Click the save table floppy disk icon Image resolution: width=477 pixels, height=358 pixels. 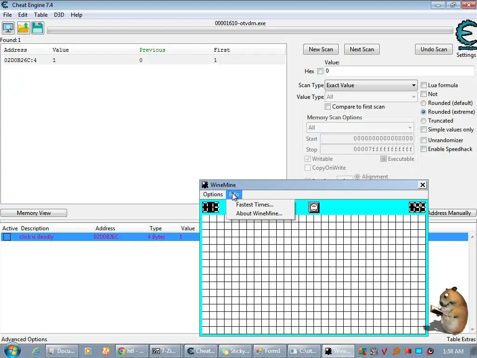point(38,28)
